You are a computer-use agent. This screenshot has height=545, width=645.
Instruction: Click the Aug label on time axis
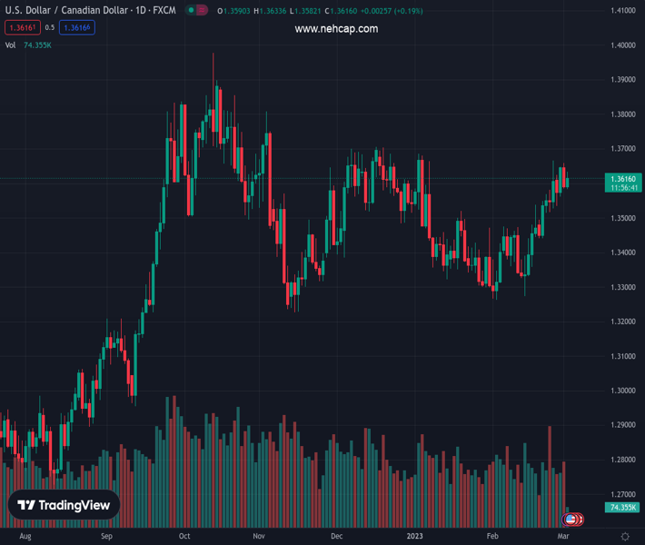pos(25,537)
